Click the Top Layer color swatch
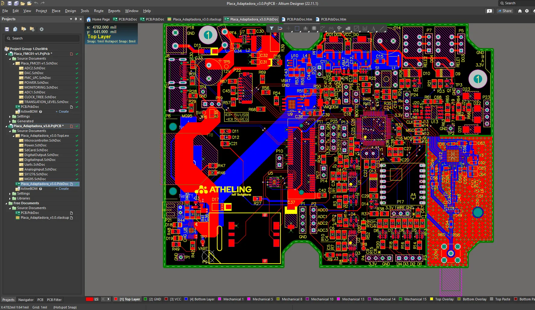The width and height of the screenshot is (535, 310). [116, 299]
